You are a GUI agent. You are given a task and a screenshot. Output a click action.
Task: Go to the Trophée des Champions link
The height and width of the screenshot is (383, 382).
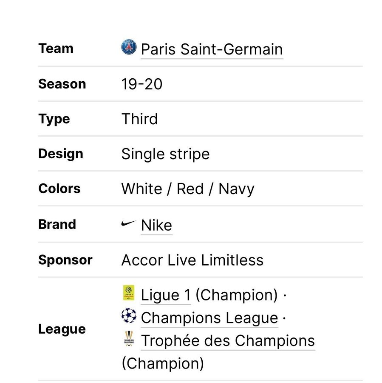pos(228,341)
